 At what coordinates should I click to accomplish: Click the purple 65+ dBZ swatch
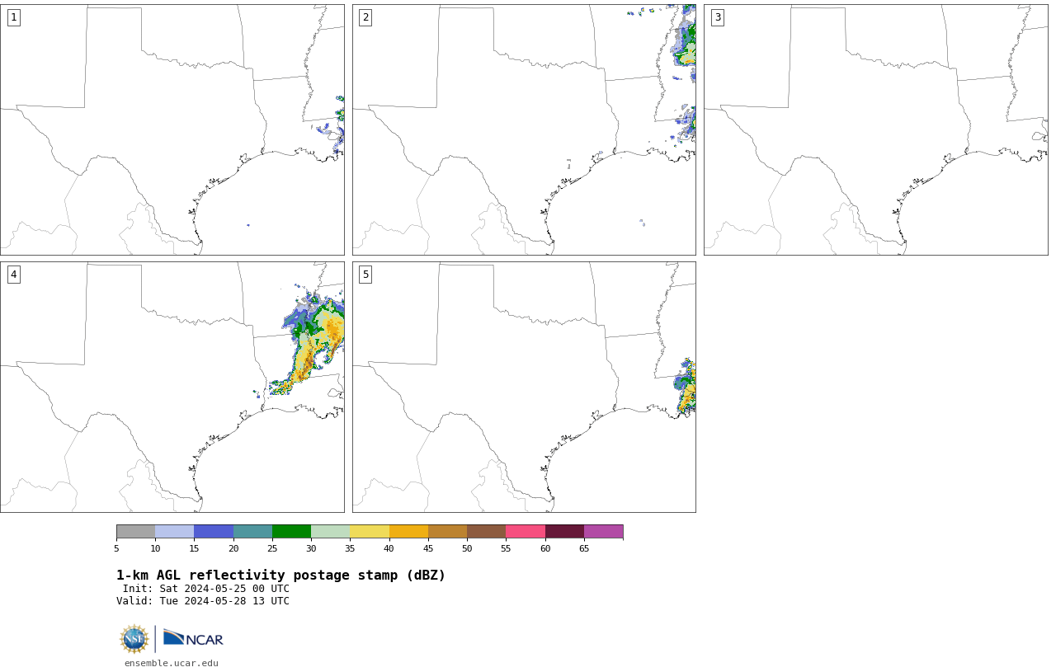pos(603,531)
